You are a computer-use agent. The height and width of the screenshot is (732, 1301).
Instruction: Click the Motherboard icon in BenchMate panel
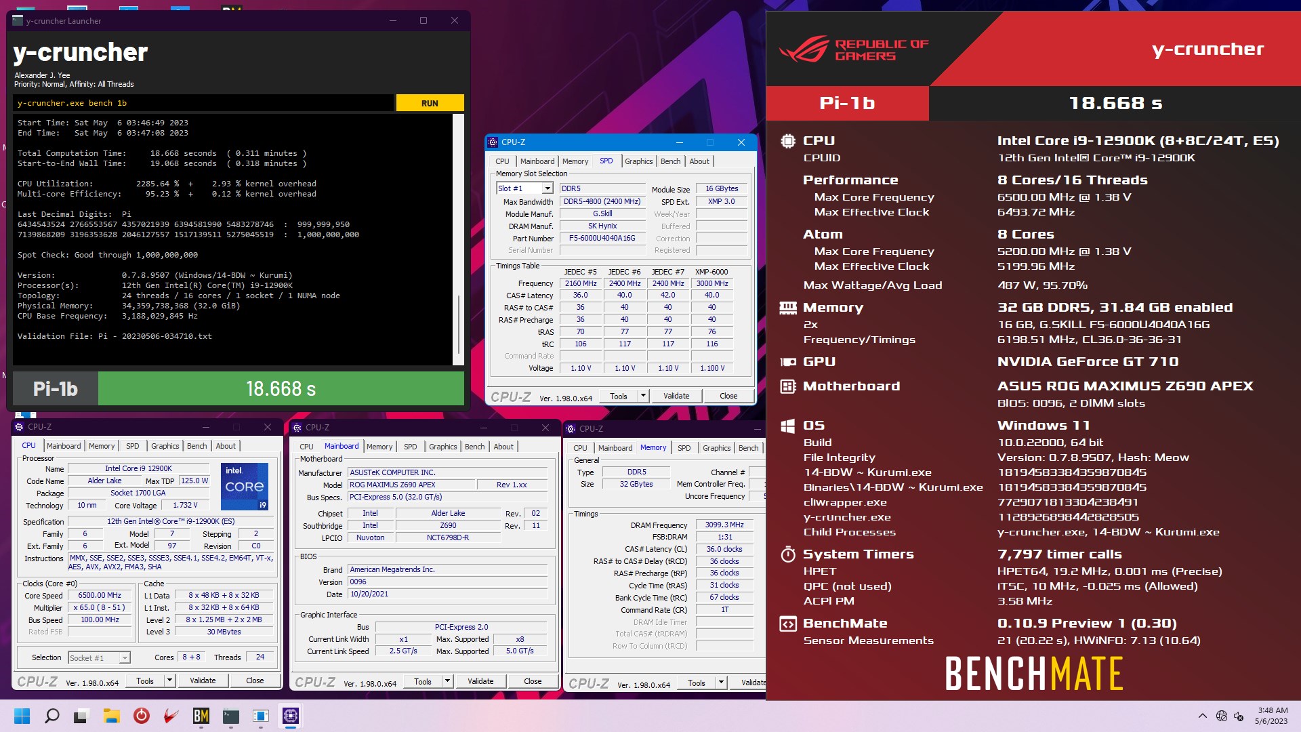point(787,386)
